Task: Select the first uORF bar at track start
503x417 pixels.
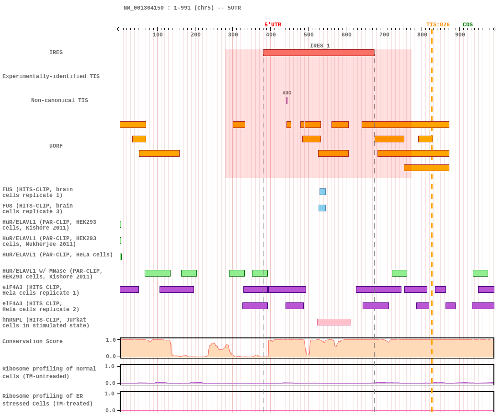Action: (x=133, y=125)
